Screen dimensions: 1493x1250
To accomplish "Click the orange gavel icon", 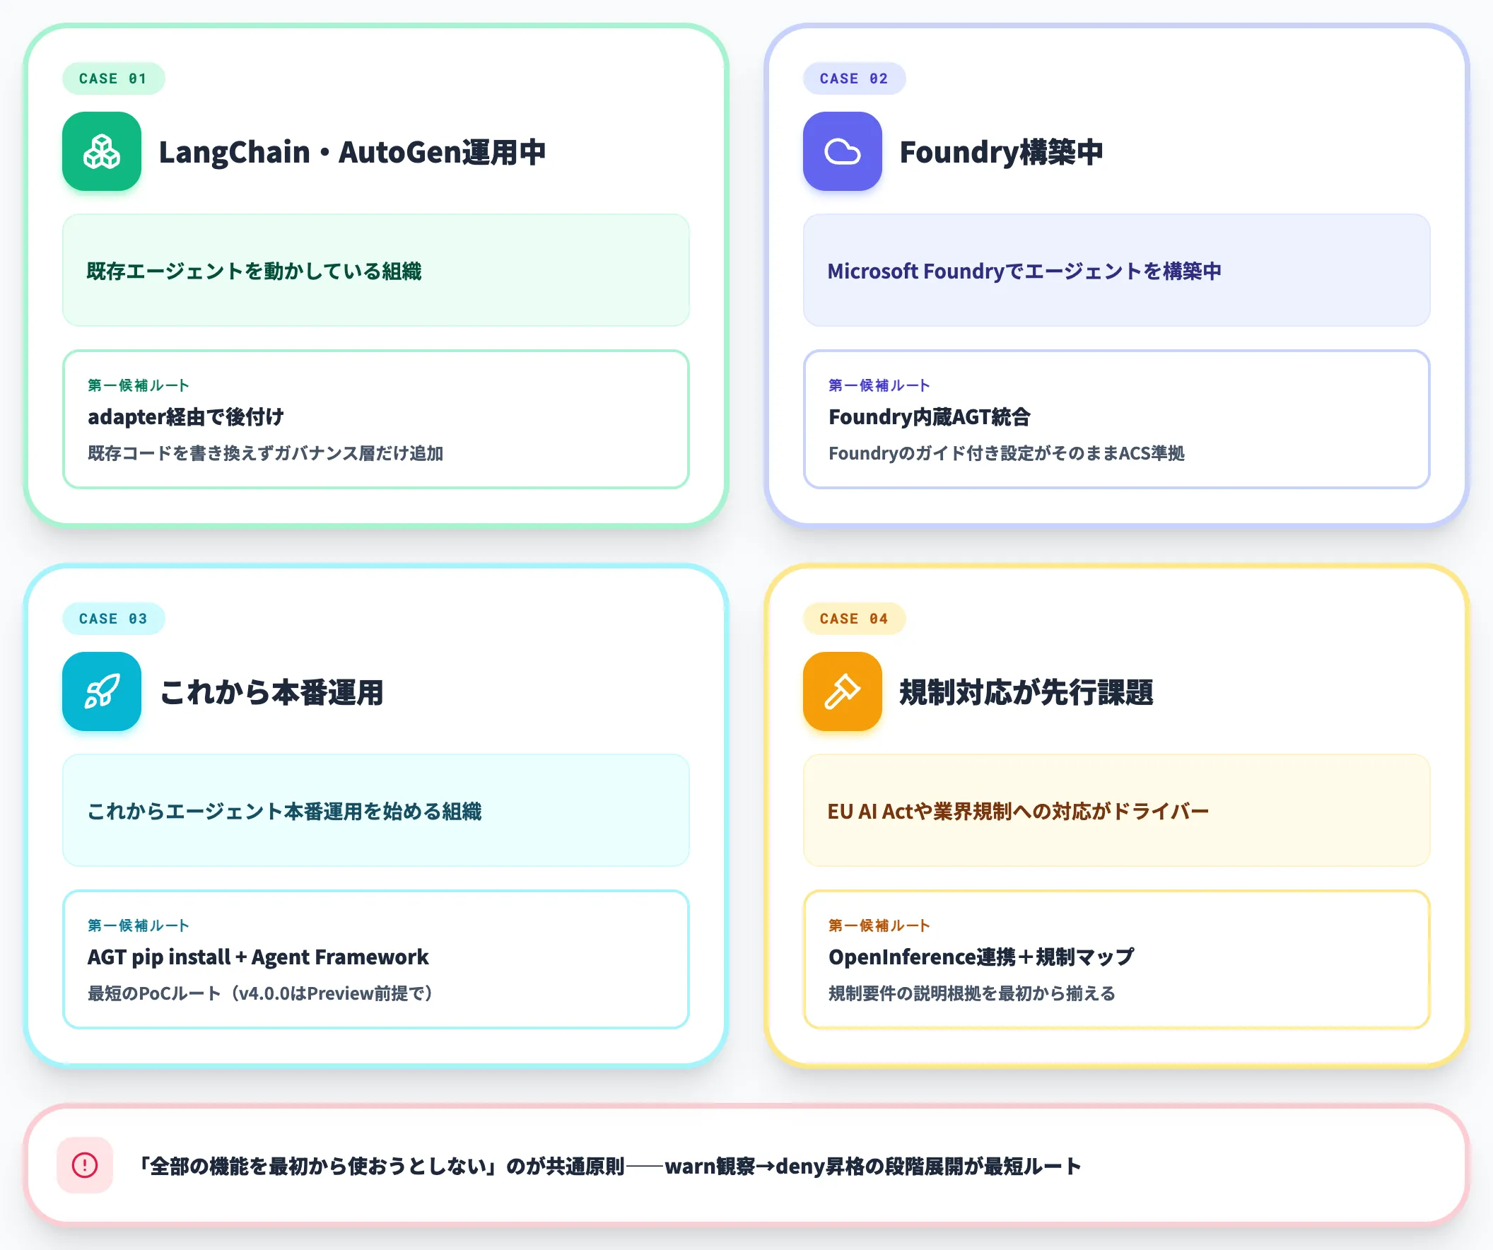I will click(x=843, y=691).
